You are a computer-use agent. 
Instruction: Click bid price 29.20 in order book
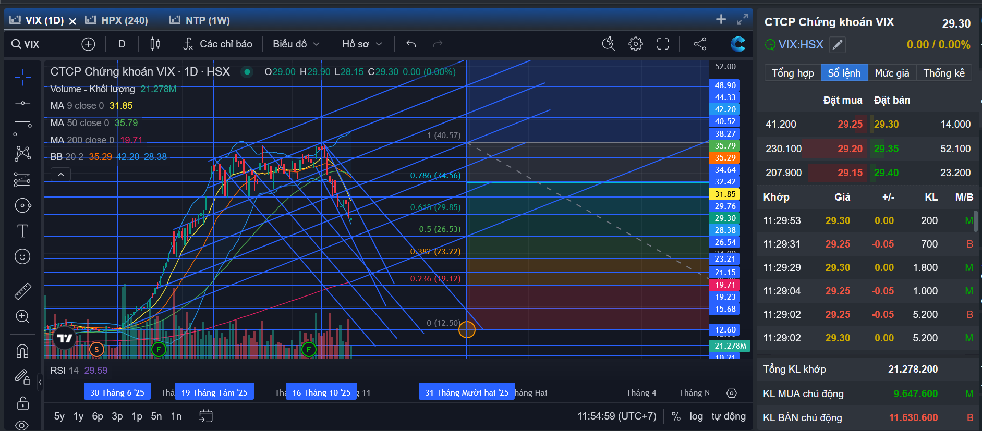(x=850, y=149)
